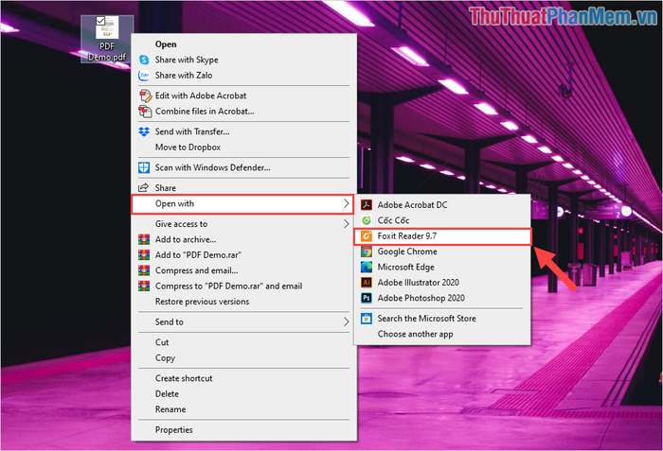Select Compress and email...
The width and height of the screenshot is (663, 451).
pyautogui.click(x=243, y=270)
